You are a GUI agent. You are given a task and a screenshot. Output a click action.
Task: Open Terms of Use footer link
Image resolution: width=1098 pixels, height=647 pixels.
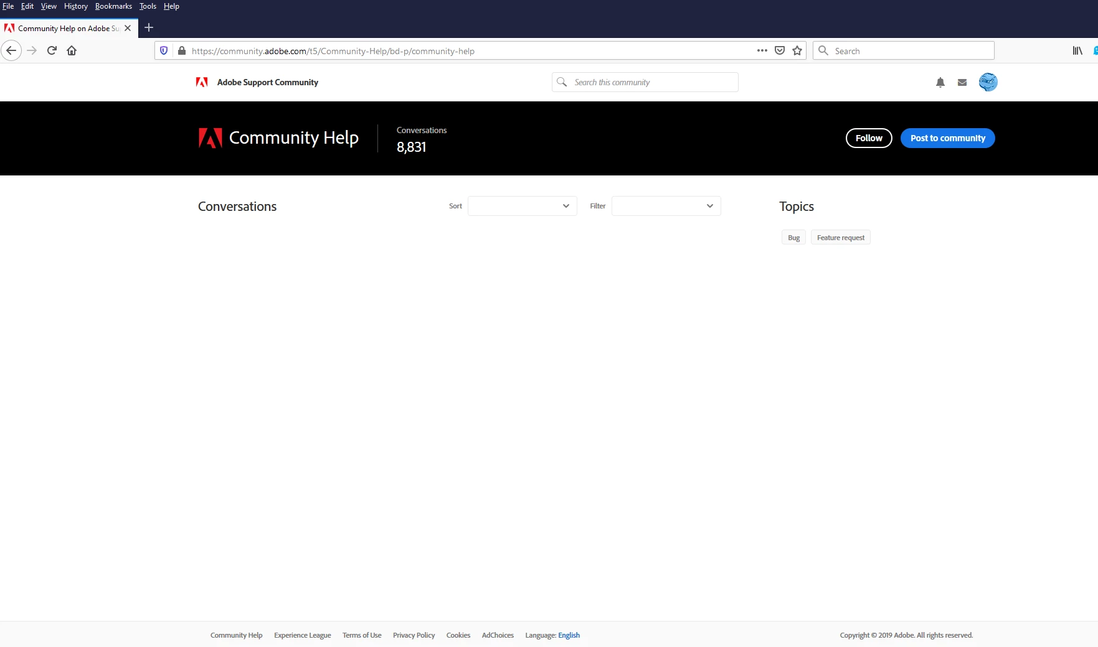[x=362, y=635]
